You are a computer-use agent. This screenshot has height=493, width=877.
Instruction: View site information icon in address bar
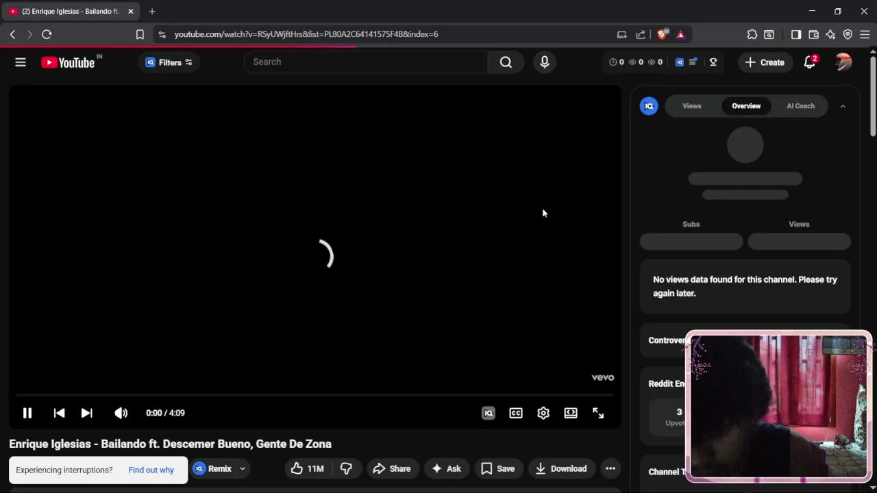click(162, 34)
